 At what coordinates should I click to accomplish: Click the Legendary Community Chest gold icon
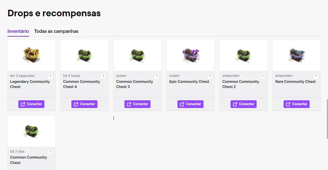tap(31, 55)
